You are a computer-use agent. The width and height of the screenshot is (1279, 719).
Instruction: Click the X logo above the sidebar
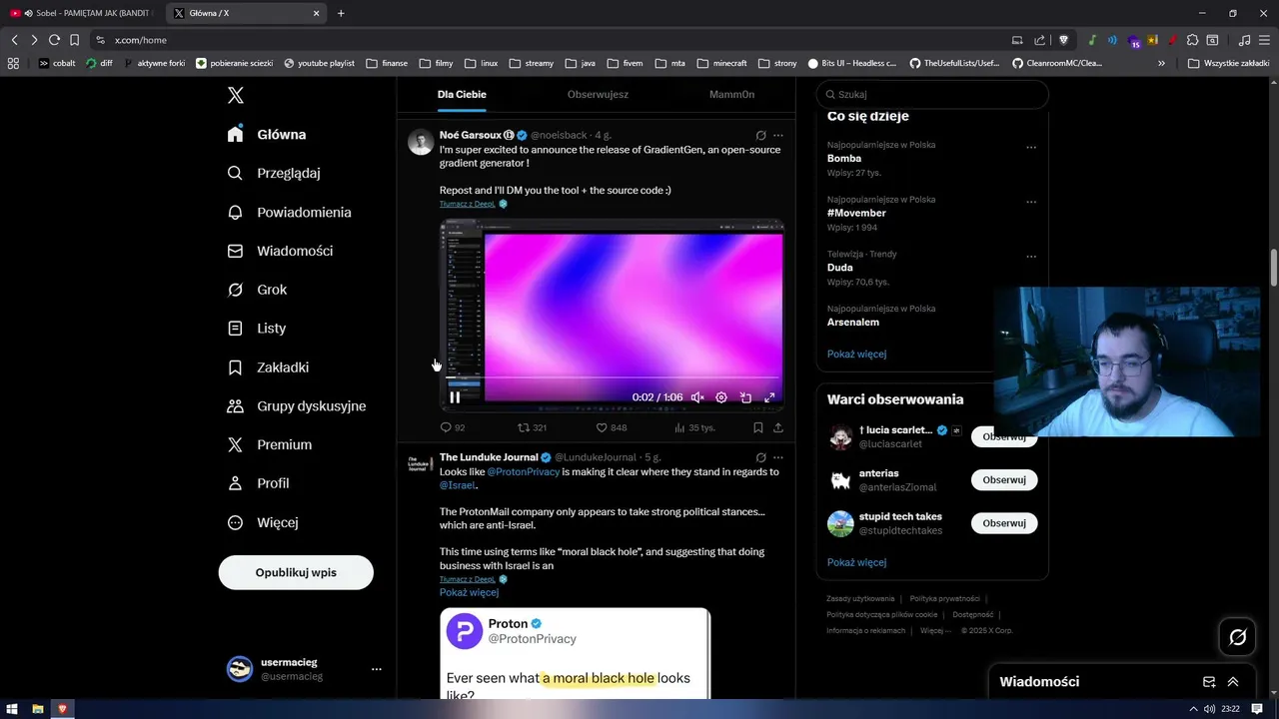(236, 95)
